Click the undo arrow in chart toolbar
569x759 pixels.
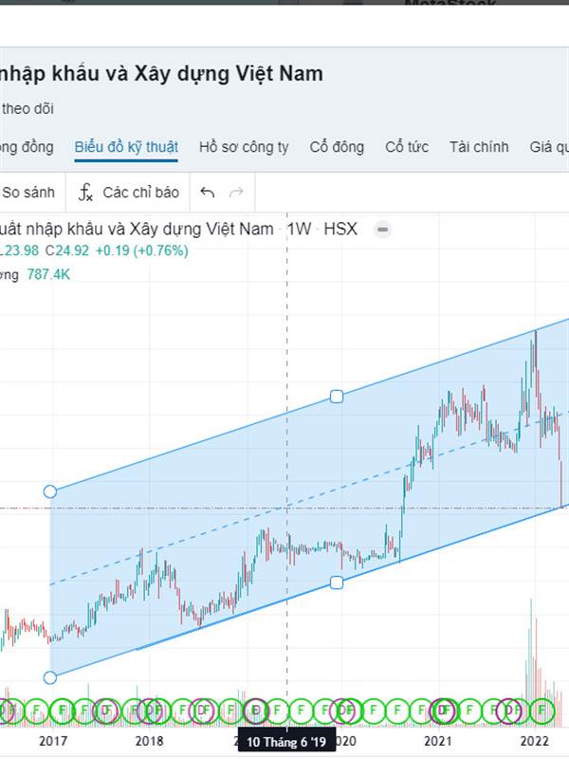208,193
